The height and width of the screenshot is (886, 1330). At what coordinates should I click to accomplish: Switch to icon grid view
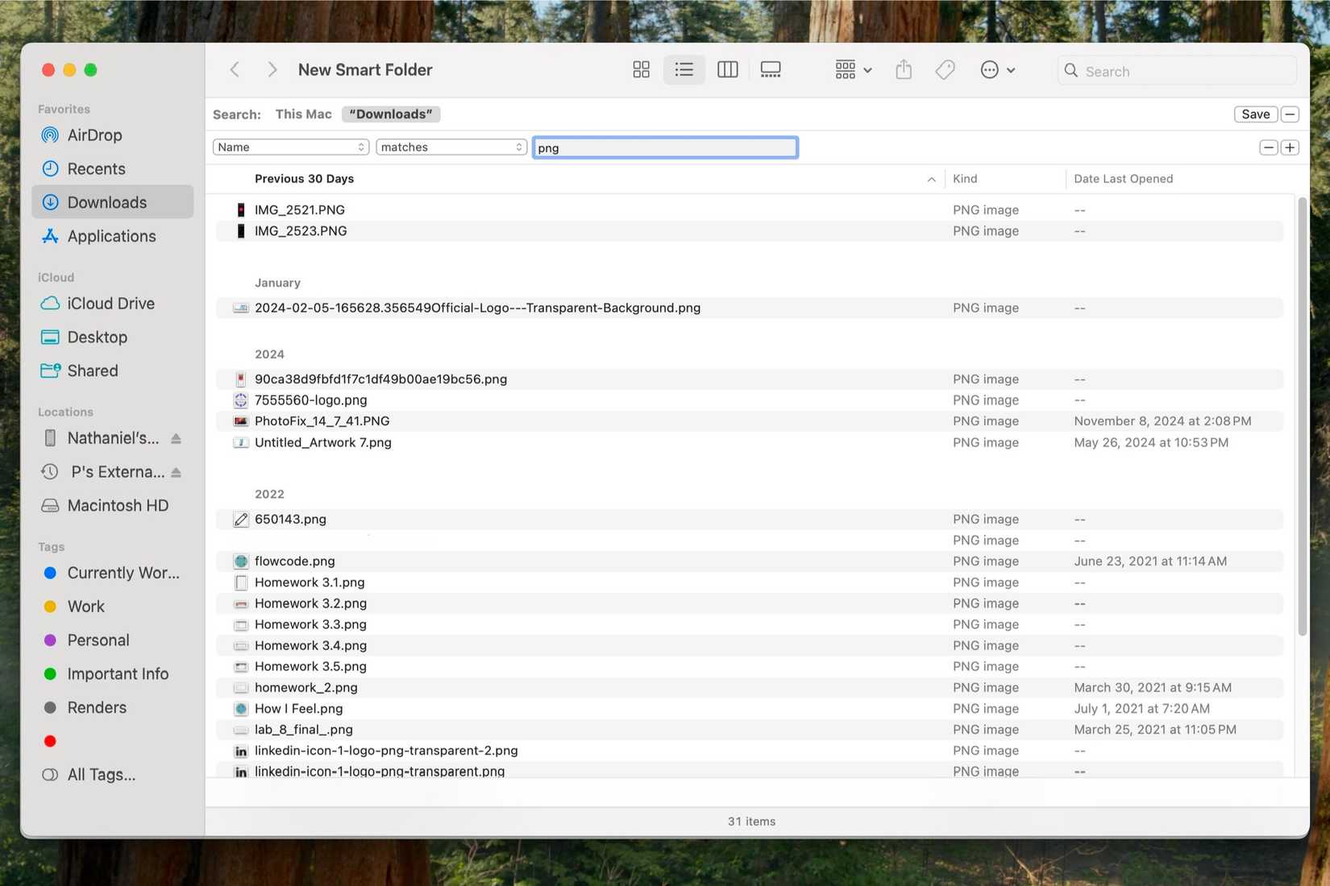tap(641, 69)
